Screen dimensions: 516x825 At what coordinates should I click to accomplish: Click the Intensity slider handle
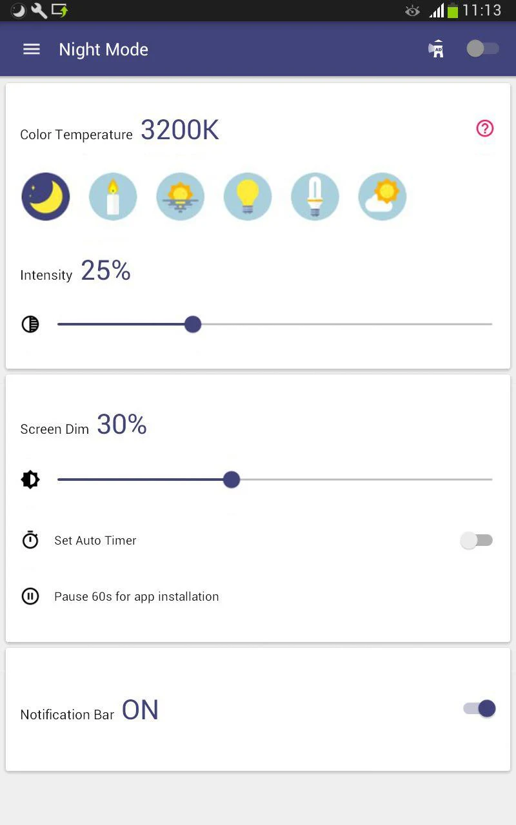(x=193, y=324)
